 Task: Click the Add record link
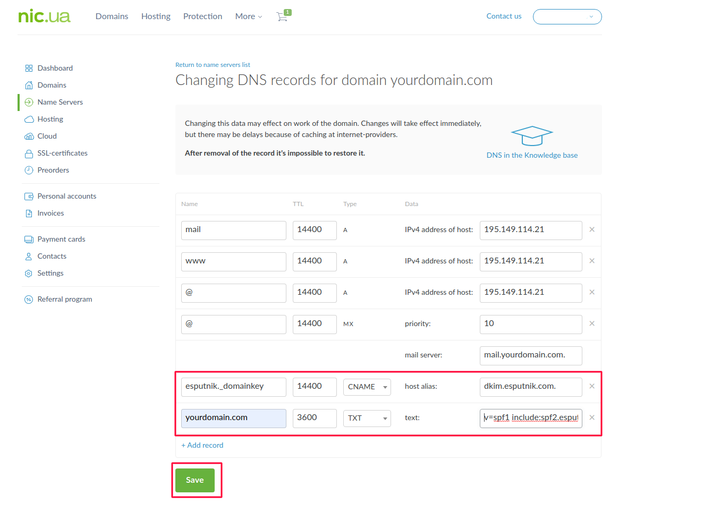[202, 445]
